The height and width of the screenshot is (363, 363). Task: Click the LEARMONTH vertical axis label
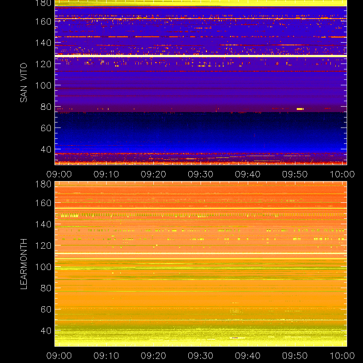click(x=24, y=264)
